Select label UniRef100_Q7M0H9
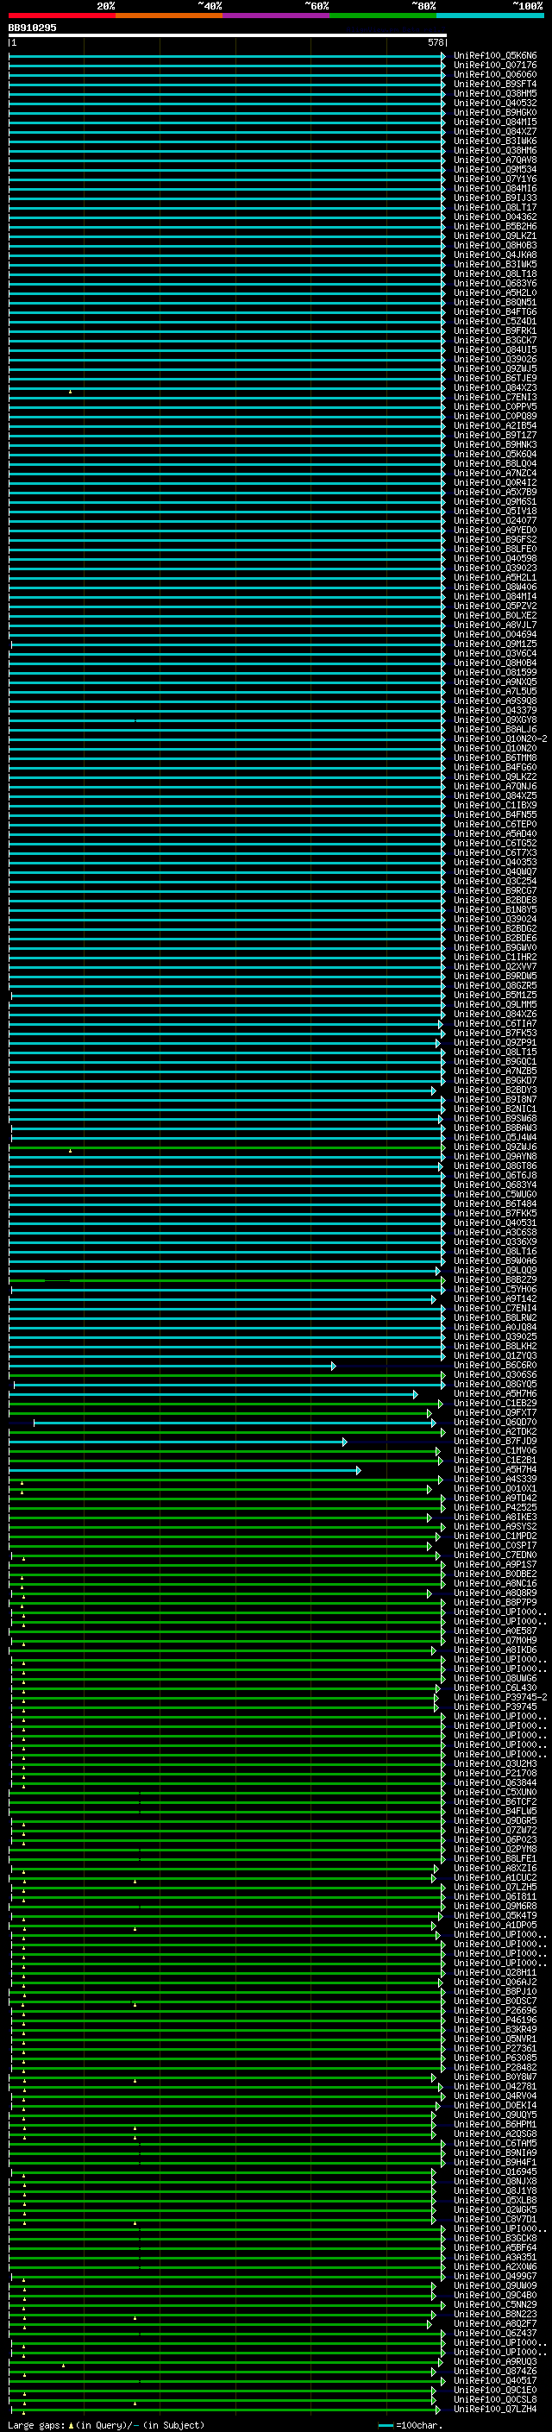The image size is (552, 2432). point(495,1641)
